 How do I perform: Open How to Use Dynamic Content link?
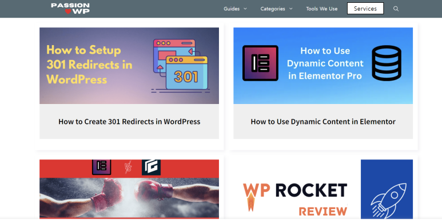(323, 122)
